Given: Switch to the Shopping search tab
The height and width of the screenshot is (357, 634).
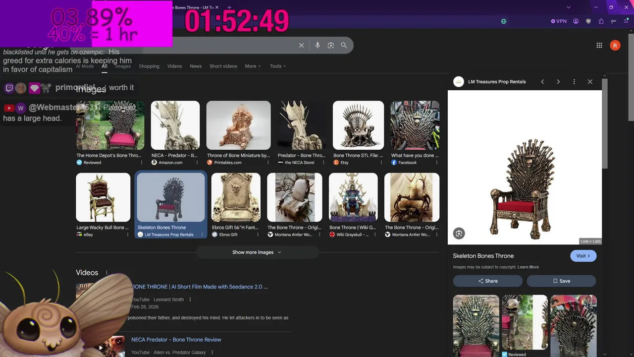Looking at the screenshot, I should [x=149, y=66].
